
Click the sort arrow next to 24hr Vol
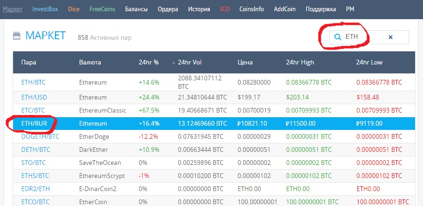(174, 63)
